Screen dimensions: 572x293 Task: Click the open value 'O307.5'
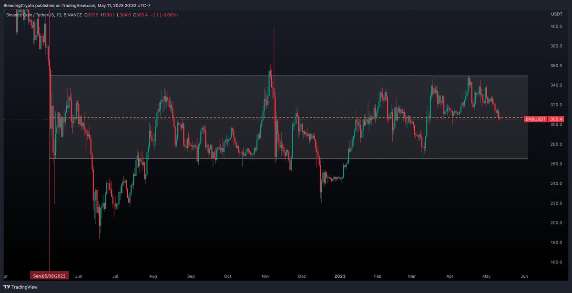pos(91,14)
